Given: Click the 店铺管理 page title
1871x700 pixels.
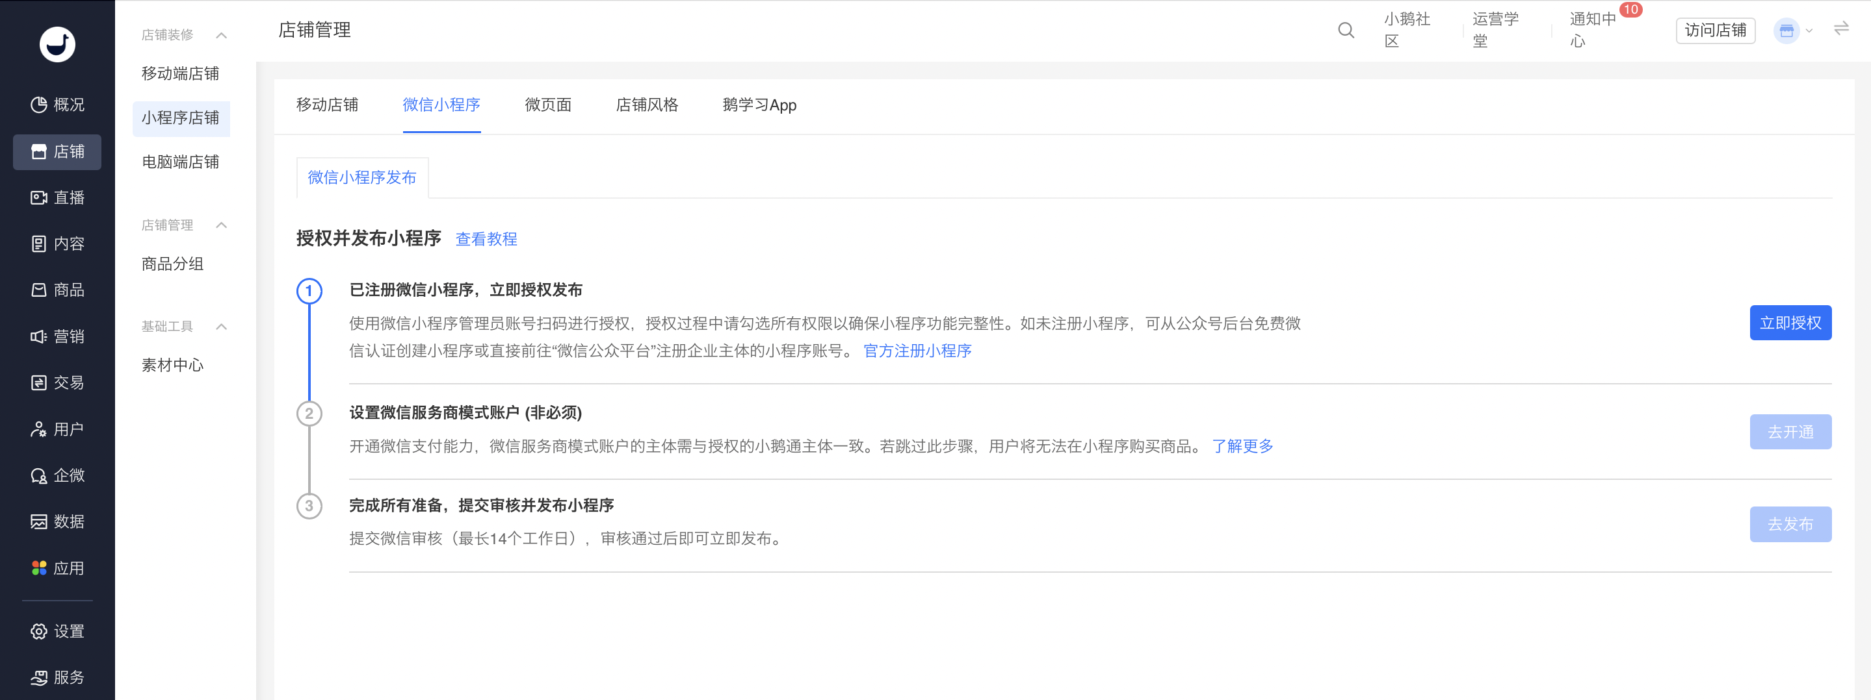Looking at the screenshot, I should pyautogui.click(x=315, y=31).
